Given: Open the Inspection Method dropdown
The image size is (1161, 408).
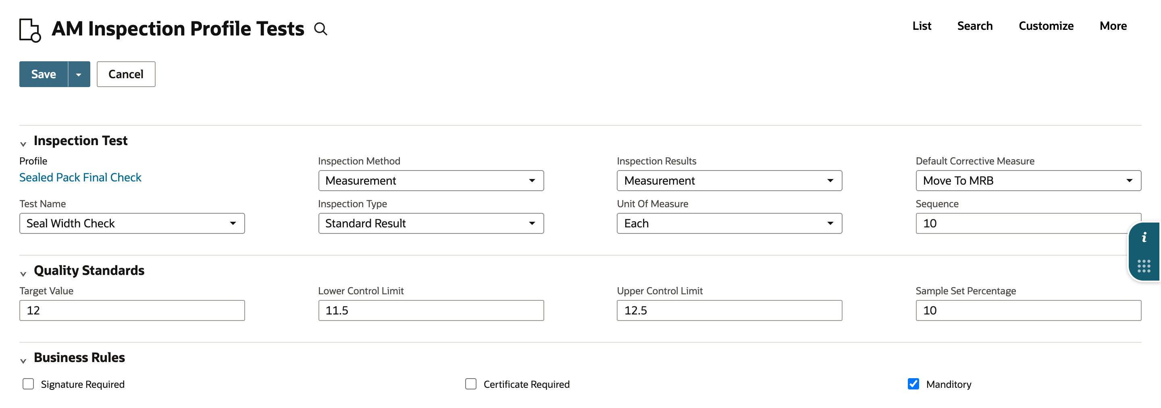Looking at the screenshot, I should 431,180.
